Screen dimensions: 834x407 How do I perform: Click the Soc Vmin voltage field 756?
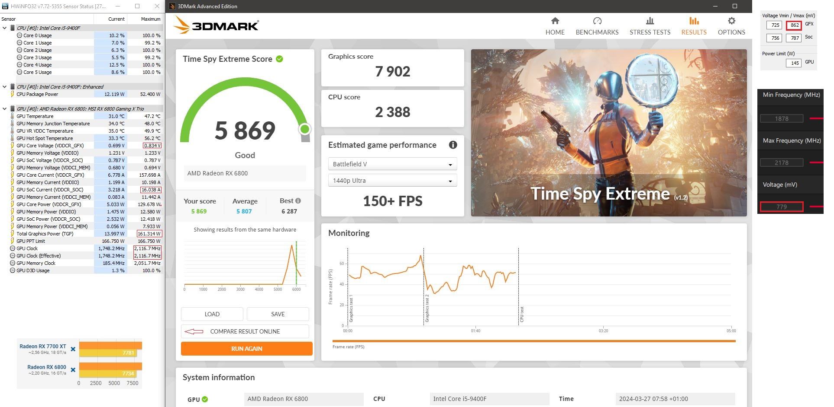(775, 38)
